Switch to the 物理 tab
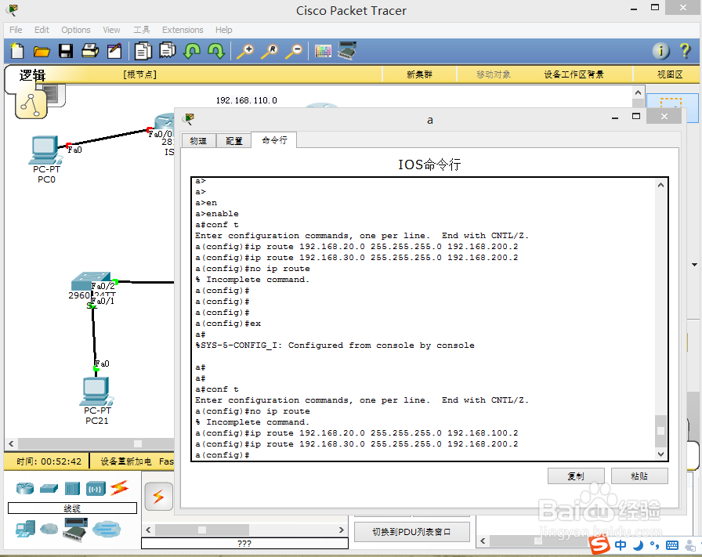702x557 pixels. 198,140
